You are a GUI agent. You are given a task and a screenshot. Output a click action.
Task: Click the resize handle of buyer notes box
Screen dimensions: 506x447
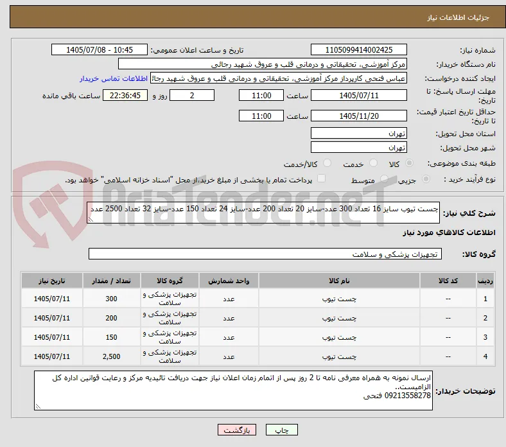coord(38,407)
